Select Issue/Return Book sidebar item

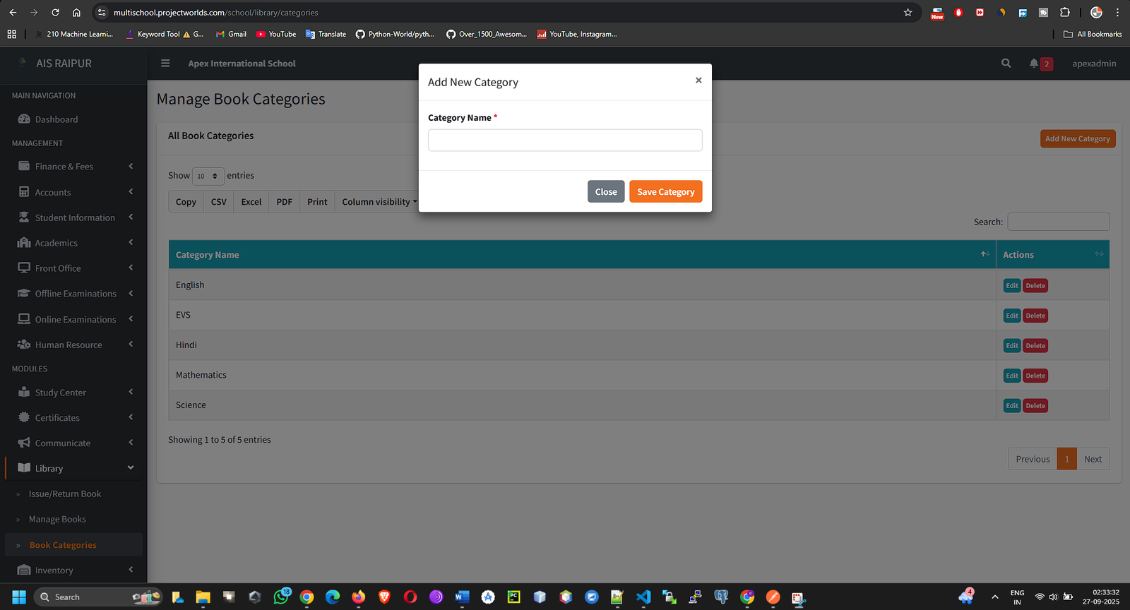tap(64, 494)
